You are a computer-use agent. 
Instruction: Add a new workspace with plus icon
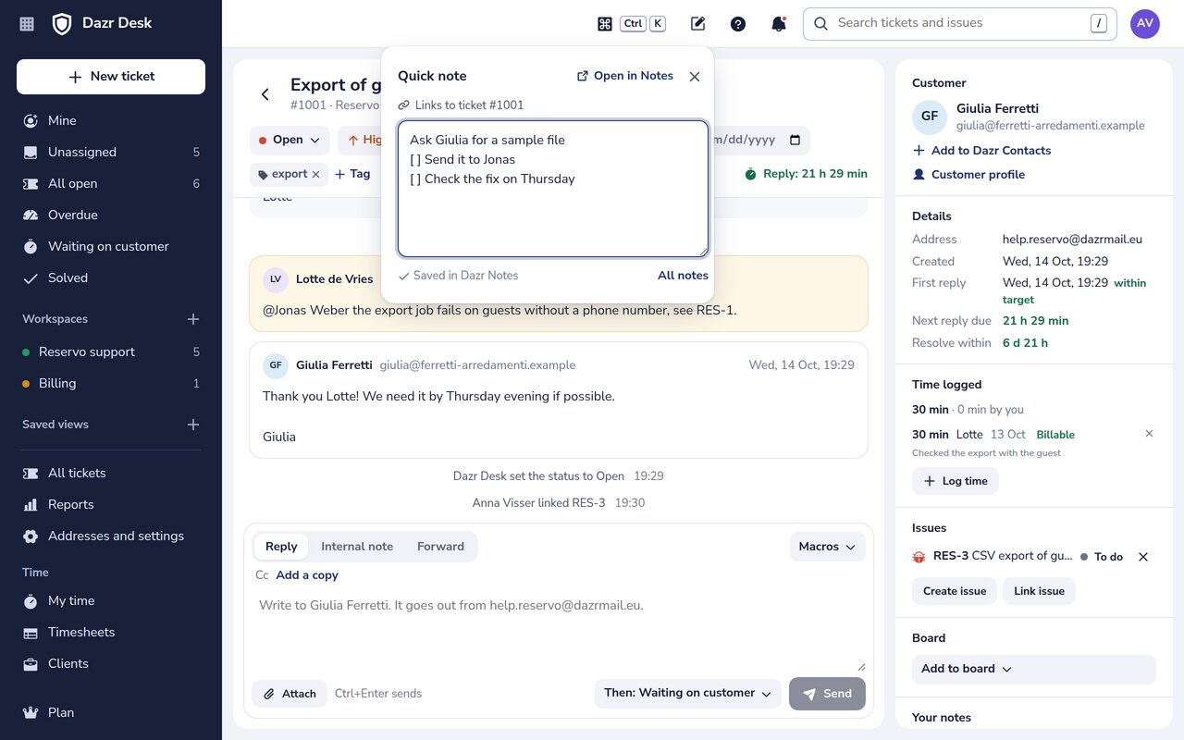coord(193,319)
